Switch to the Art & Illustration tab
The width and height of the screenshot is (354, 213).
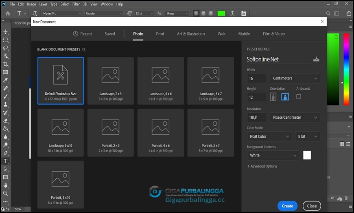pos(191,34)
